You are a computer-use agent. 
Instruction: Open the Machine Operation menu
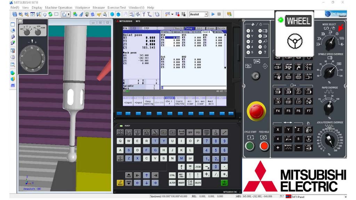[x=58, y=8]
